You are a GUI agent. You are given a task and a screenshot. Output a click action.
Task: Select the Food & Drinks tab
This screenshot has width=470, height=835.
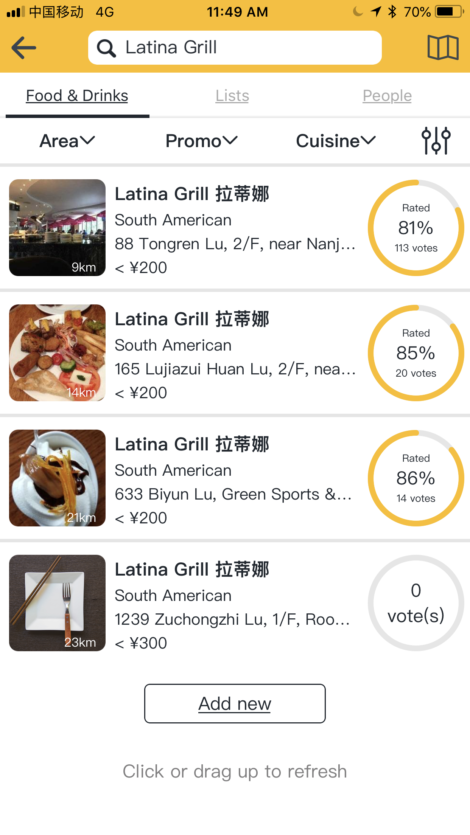point(77,96)
